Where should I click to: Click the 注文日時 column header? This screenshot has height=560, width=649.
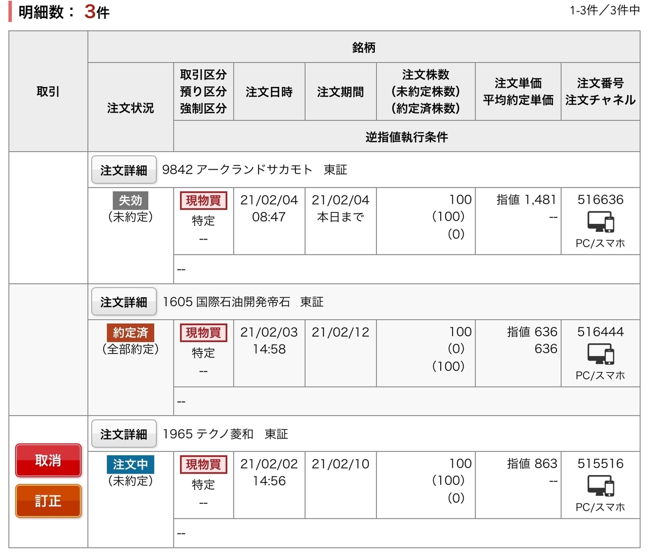(269, 92)
